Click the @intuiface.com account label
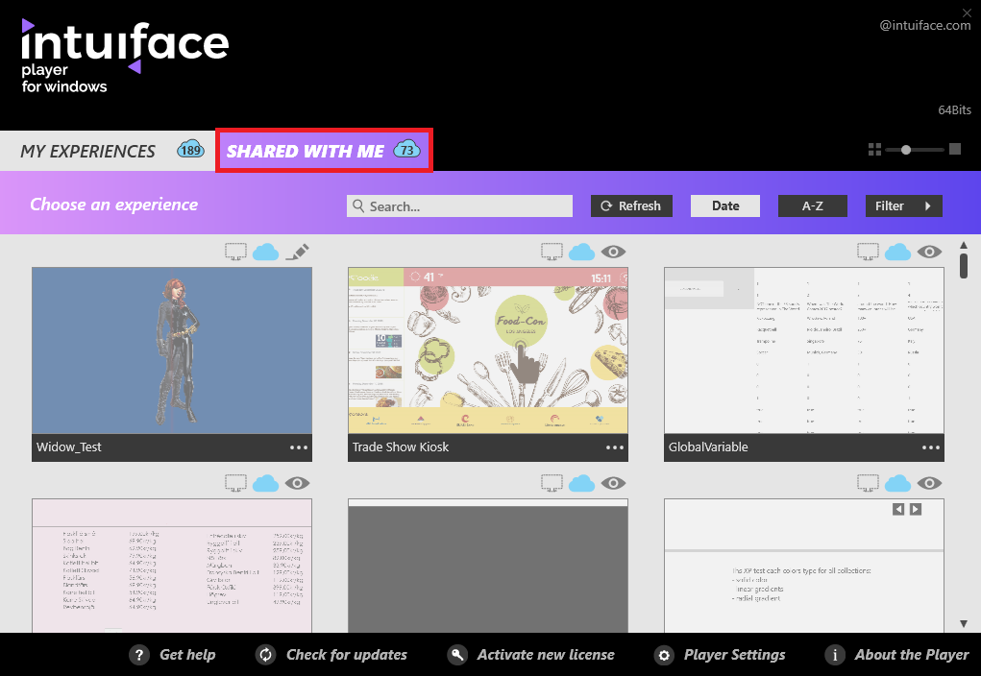981x676 pixels. point(924,25)
